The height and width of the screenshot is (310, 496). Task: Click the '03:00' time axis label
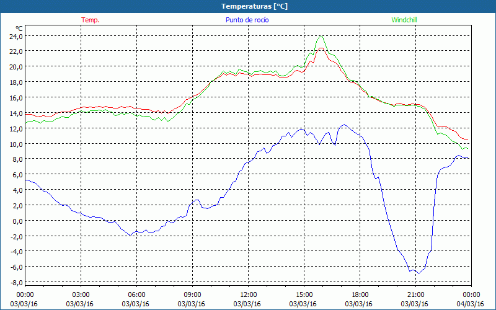pos(81,295)
